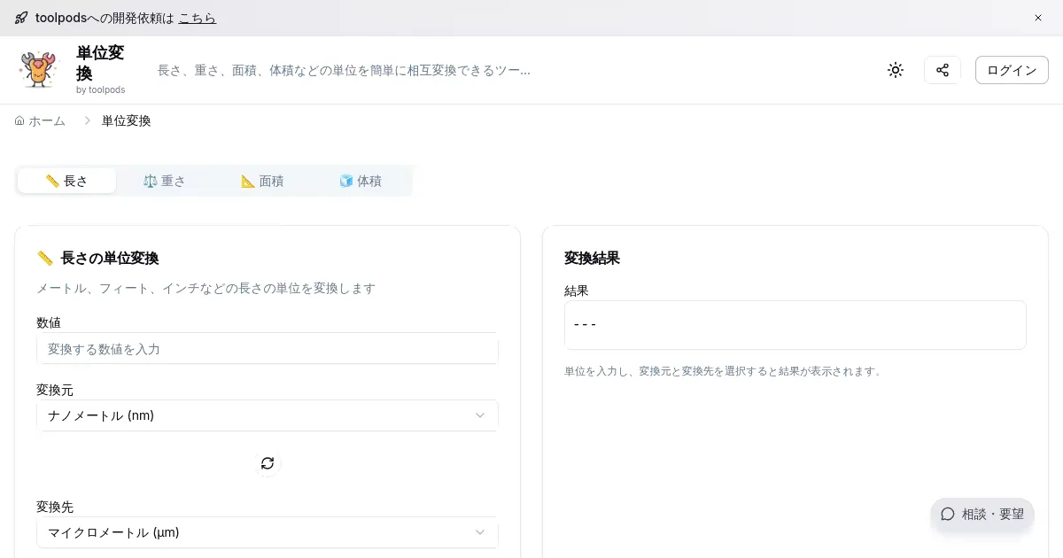The width and height of the screenshot is (1063, 558).
Task: Click the toolpods crab mascot logo
Action: [38, 70]
